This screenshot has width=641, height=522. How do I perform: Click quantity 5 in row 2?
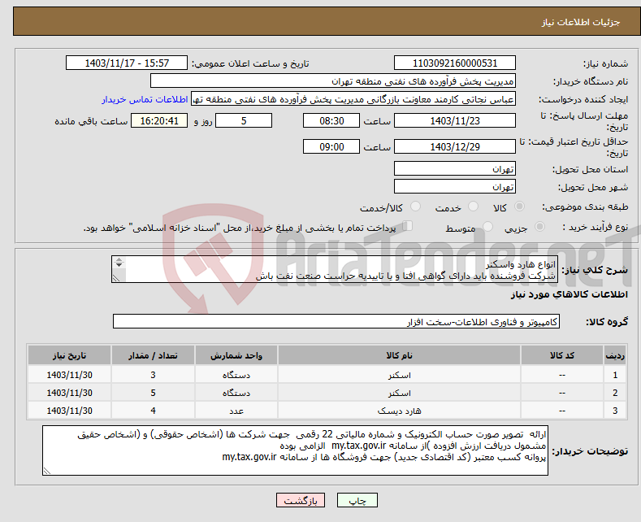153,393
